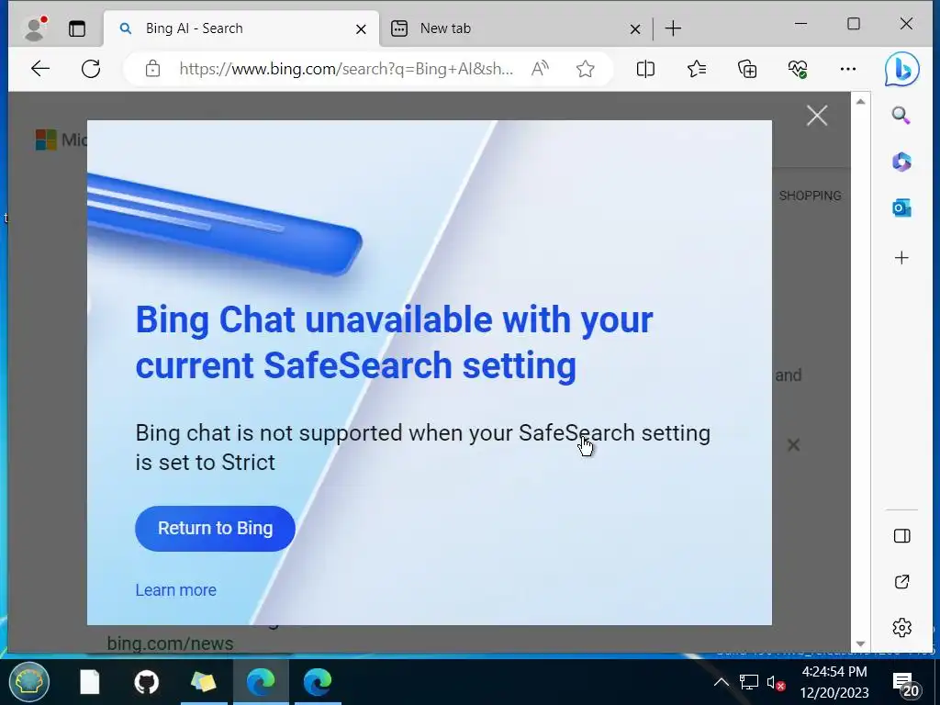
Task: Click the Bing URL address bar
Action: click(x=346, y=69)
